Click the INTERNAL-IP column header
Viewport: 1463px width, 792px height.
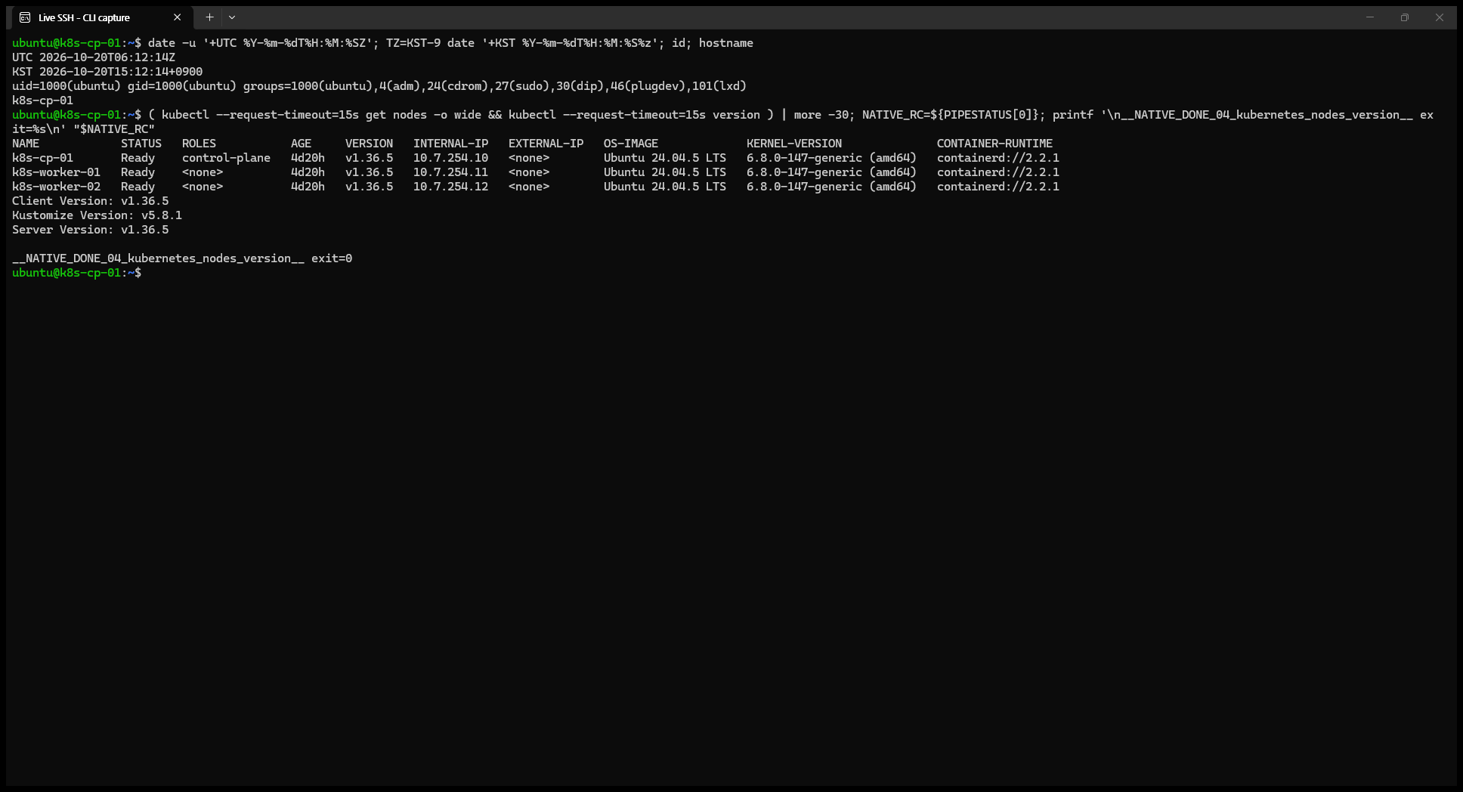tap(450, 144)
